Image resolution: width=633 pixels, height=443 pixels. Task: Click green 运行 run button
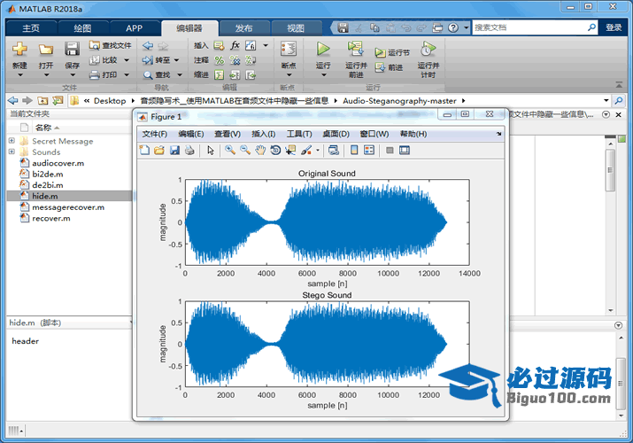323,49
